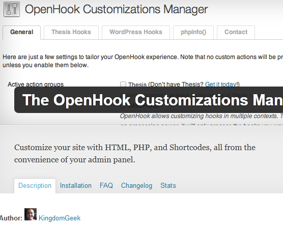The image size is (283, 225).
Task: Select the Description plugin tab
Action: coord(35,186)
